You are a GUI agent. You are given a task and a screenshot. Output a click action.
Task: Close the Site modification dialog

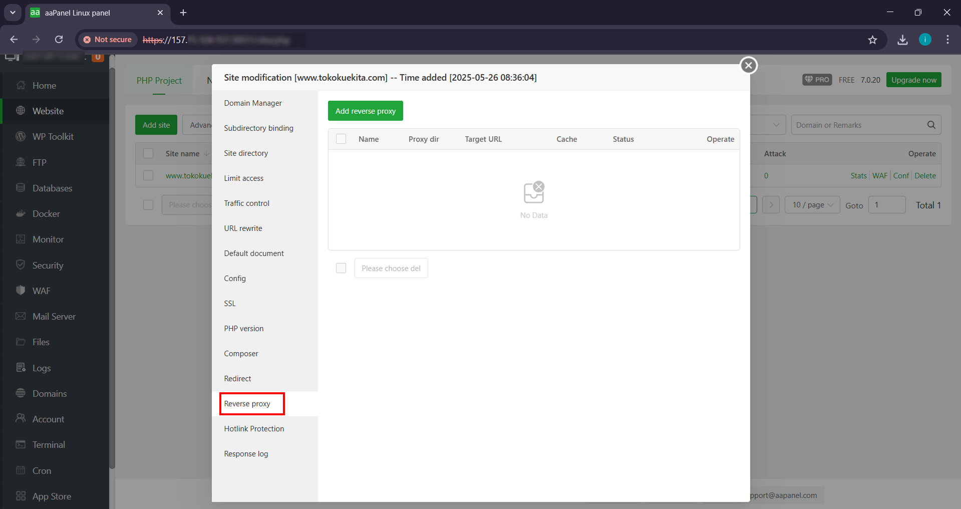pyautogui.click(x=748, y=66)
